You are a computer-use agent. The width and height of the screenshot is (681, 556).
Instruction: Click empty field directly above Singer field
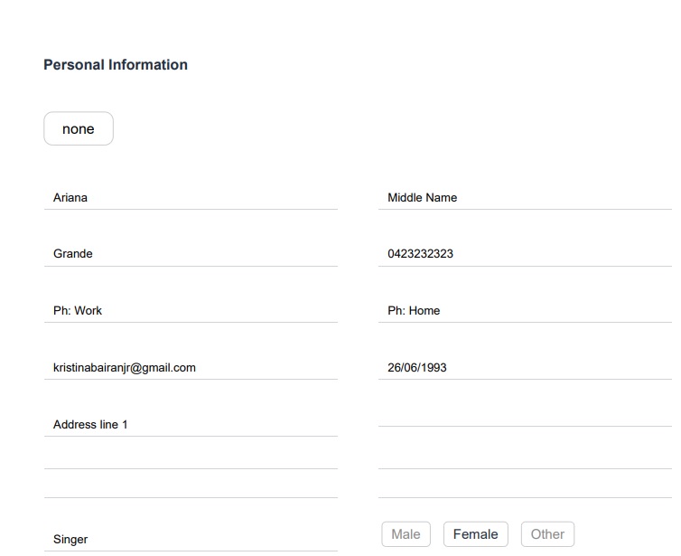[x=190, y=485]
